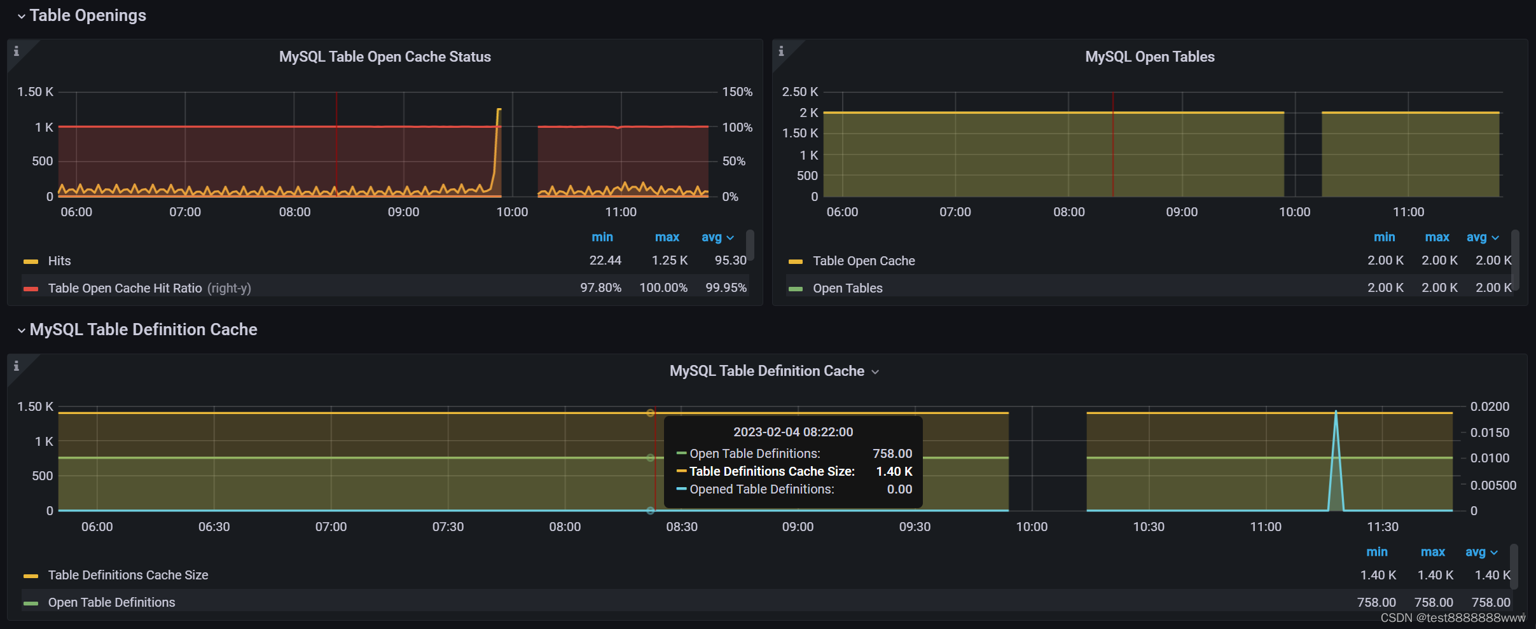This screenshot has width=1536, height=629.
Task: Sort Table Definition Cache legend by min
Action: pos(1377,552)
